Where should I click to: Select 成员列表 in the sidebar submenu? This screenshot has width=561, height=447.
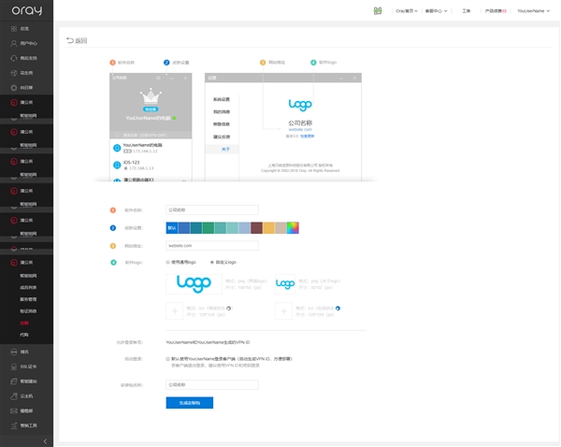point(28,287)
